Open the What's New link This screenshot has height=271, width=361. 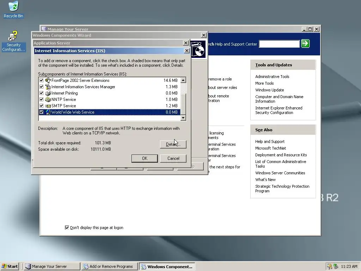point(265,180)
